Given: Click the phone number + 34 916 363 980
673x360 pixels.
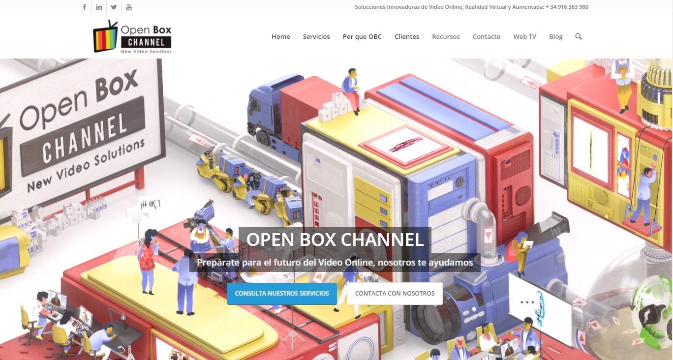Looking at the screenshot, I should 567,7.
